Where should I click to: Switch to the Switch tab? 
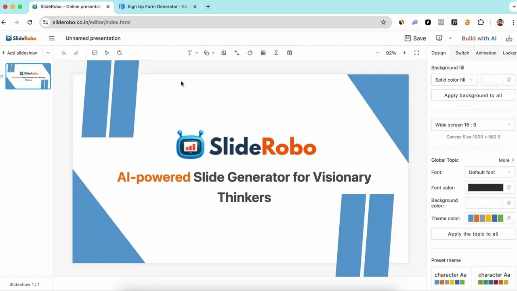pyautogui.click(x=462, y=53)
